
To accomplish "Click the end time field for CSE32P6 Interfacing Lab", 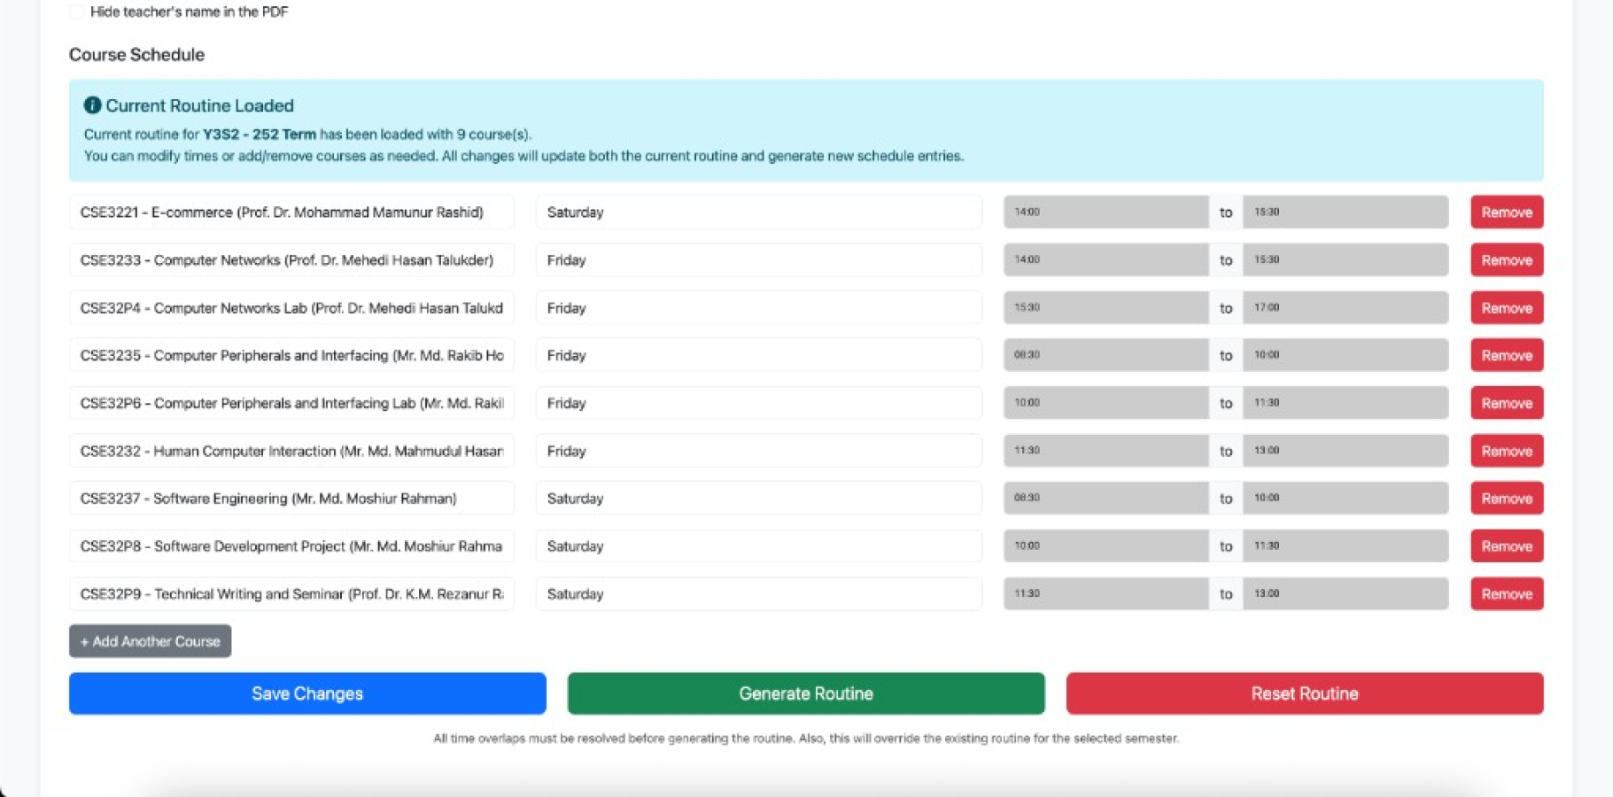I will 1345,403.
